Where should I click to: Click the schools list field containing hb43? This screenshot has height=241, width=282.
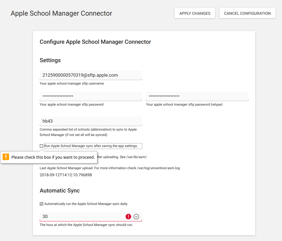(91, 121)
